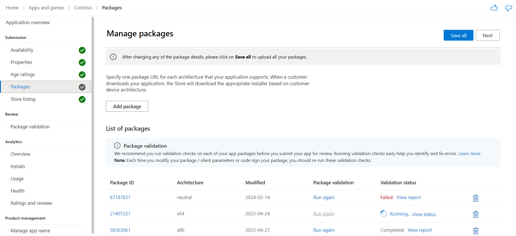Click the Availability green checkmark icon

click(x=82, y=50)
